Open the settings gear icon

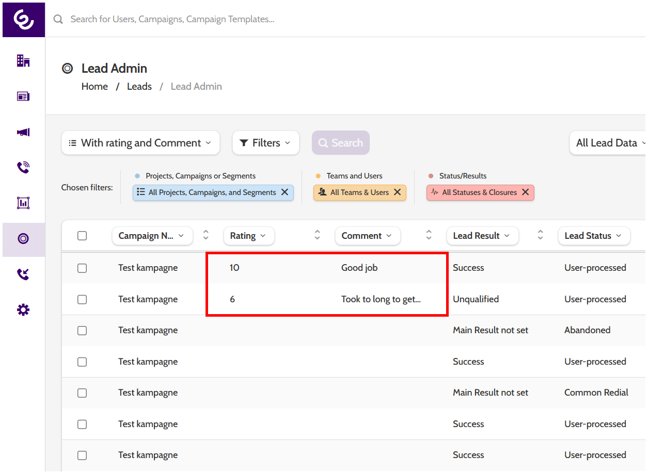23,310
